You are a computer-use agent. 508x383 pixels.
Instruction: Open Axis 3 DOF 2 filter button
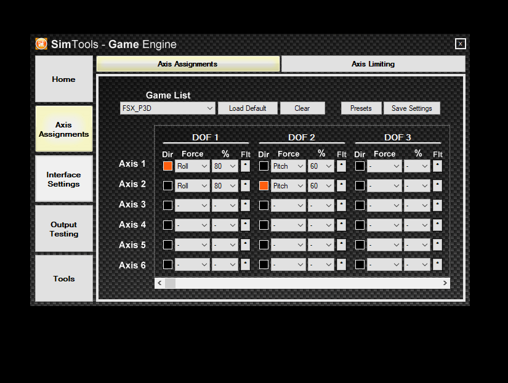pos(341,206)
